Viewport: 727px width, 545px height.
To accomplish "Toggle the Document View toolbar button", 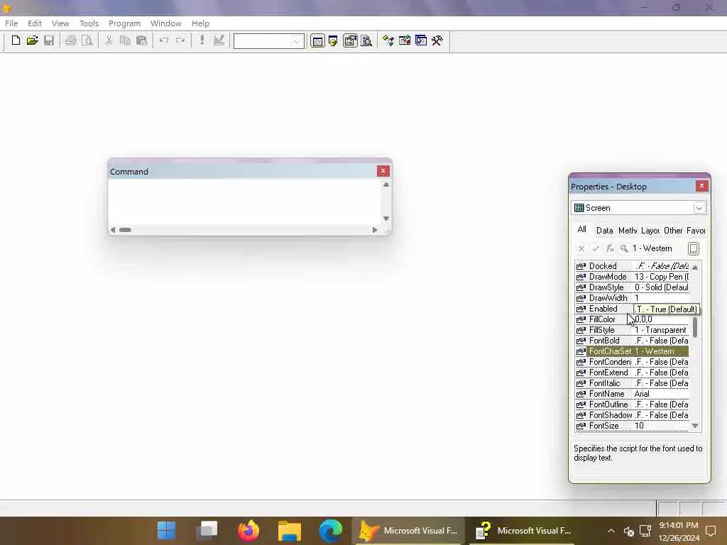I will (x=366, y=41).
